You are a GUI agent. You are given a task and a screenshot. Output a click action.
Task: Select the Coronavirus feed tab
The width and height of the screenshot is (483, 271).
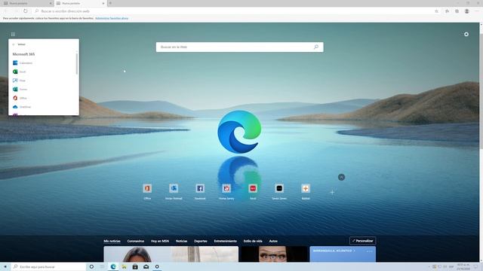tap(136, 241)
